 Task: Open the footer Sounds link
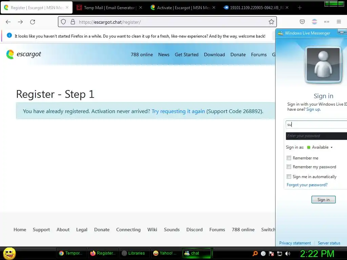point(172,230)
